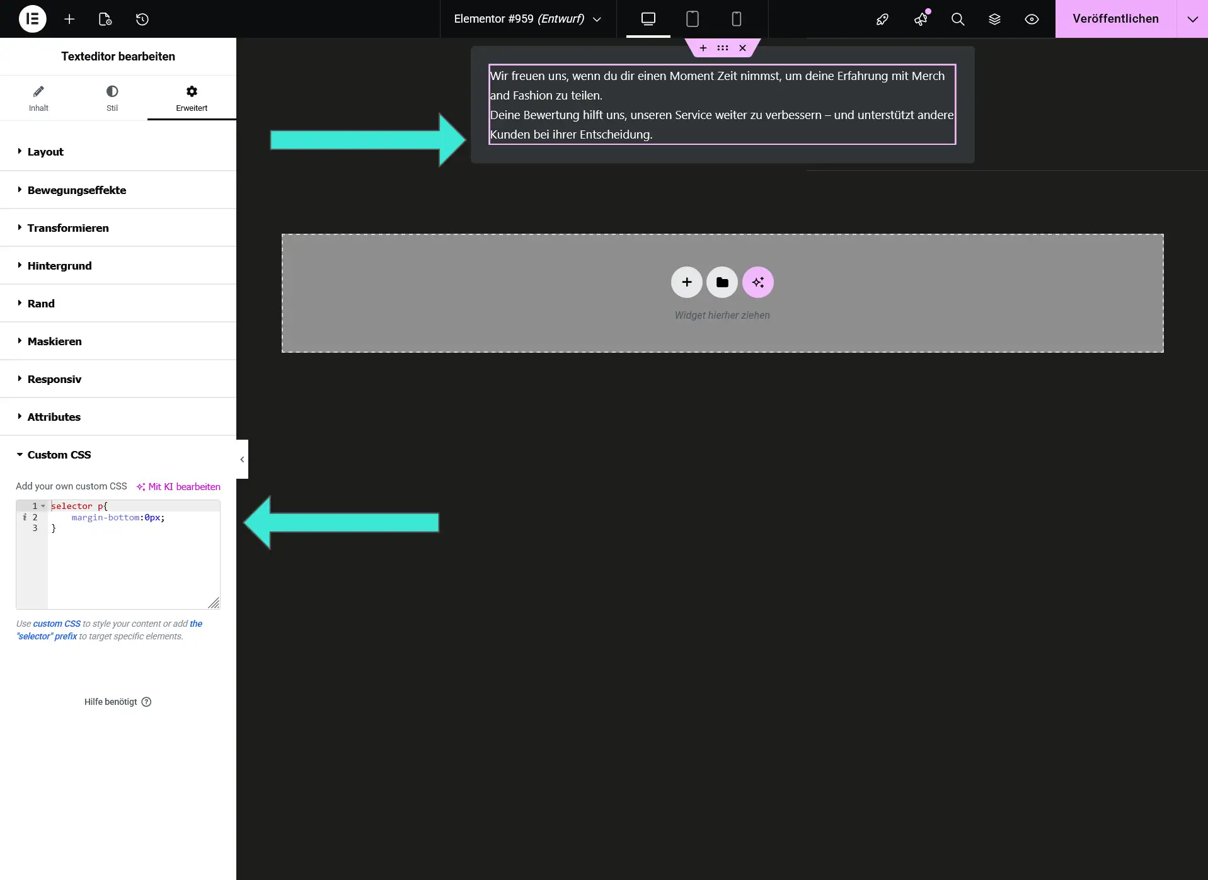Open the Structure navigator layers icon
Viewport: 1208px width, 880px height.
[994, 19]
